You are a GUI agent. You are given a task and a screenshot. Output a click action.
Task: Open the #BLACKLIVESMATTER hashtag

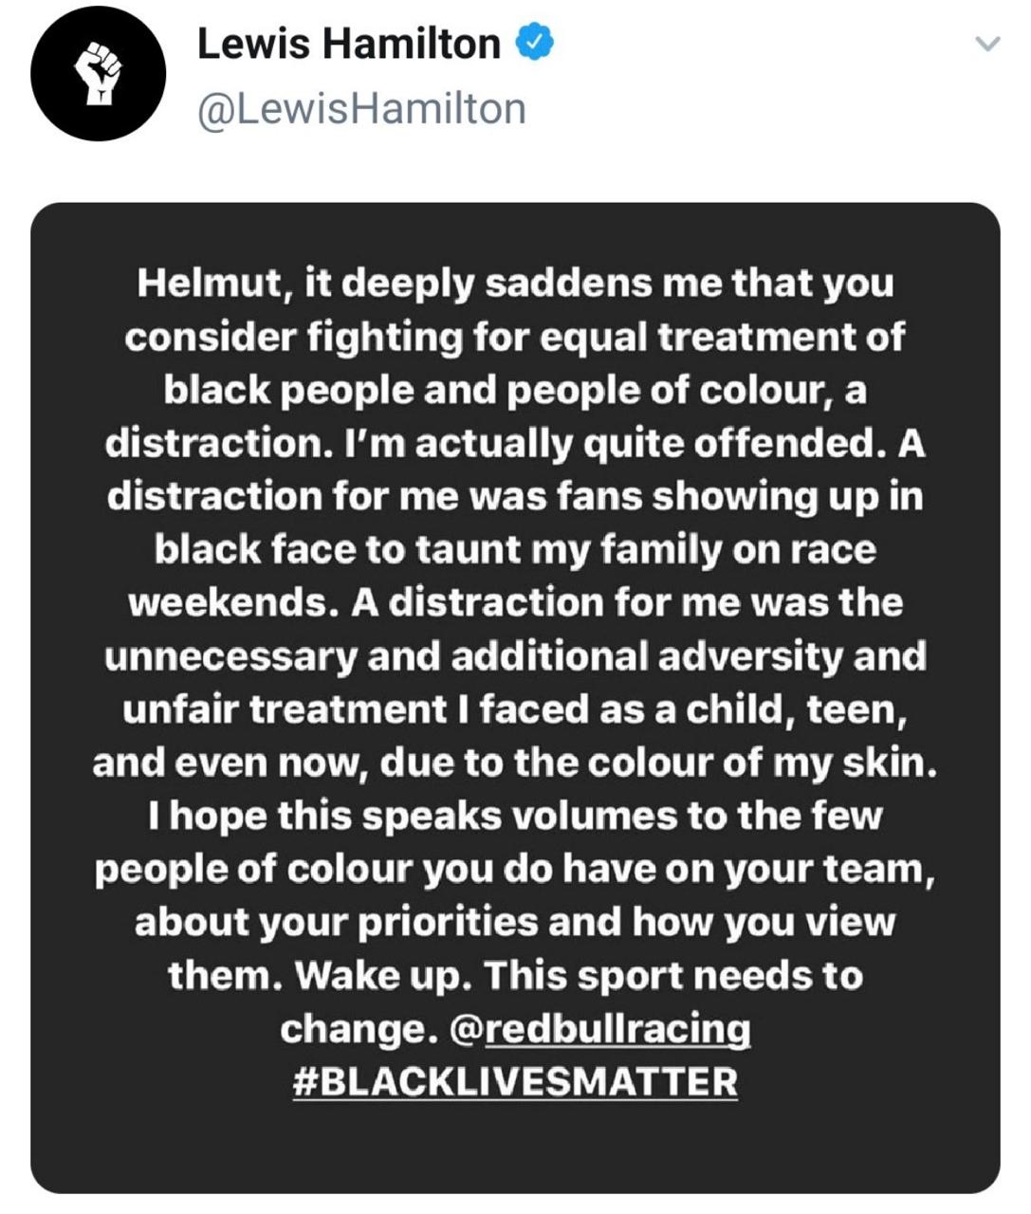515,1082
